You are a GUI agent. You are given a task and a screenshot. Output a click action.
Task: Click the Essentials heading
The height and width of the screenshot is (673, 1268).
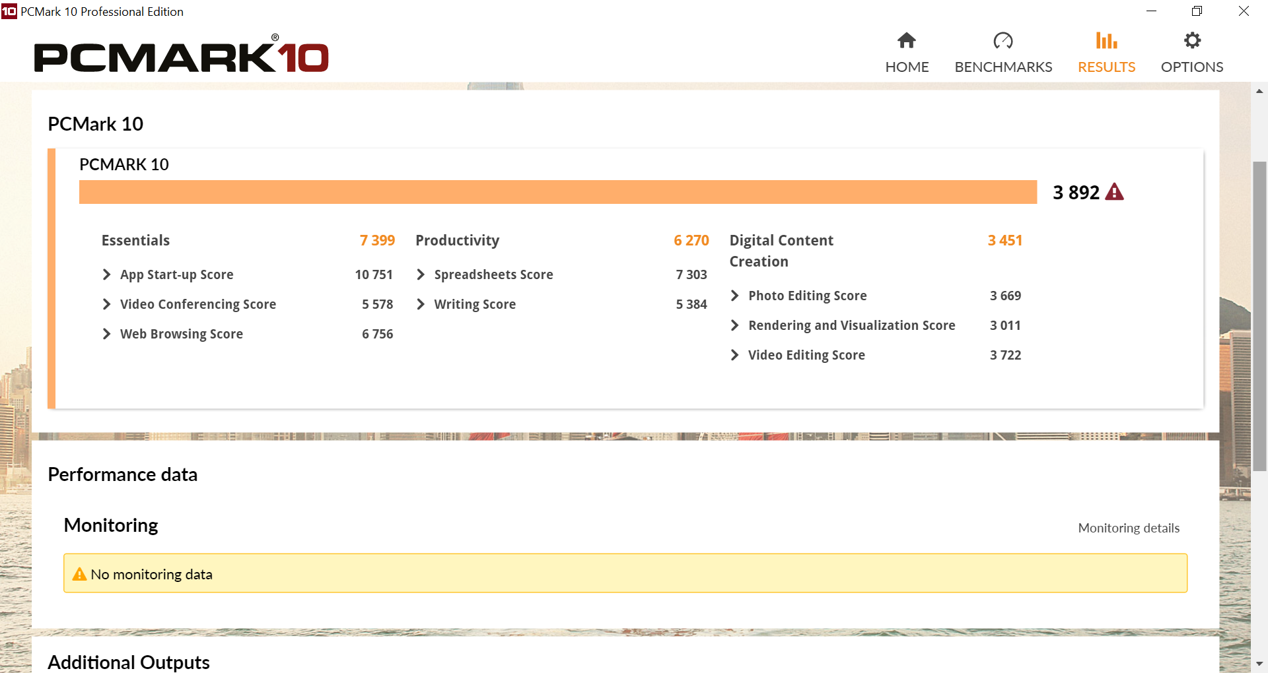coord(135,240)
